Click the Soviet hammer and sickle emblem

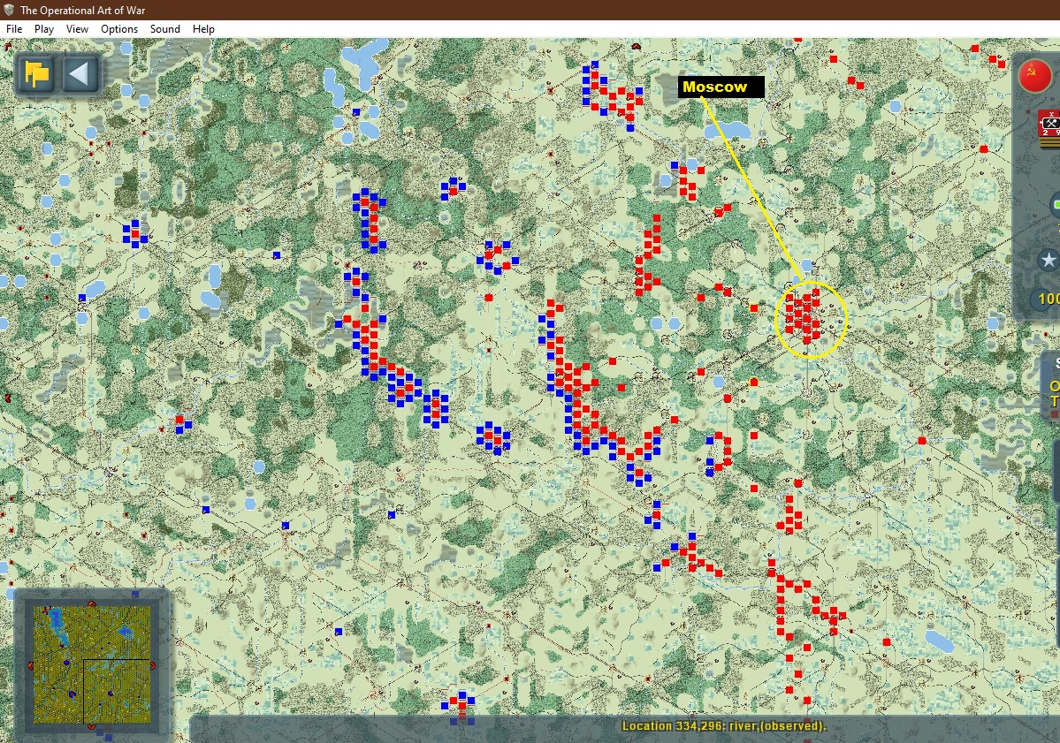1034,74
